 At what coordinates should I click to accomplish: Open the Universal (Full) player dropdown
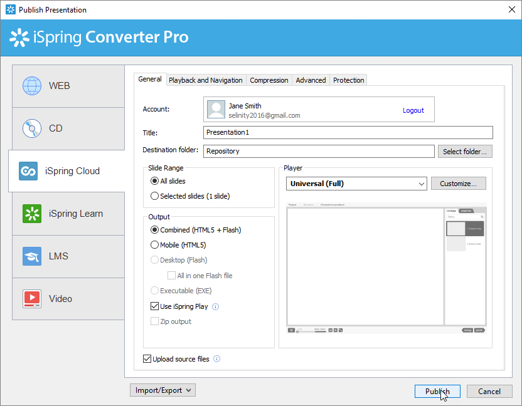pyautogui.click(x=356, y=184)
